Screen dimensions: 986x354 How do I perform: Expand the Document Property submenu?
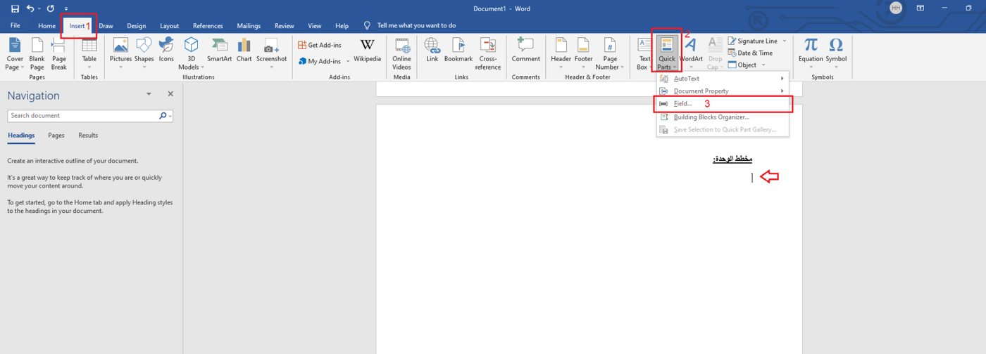click(723, 91)
